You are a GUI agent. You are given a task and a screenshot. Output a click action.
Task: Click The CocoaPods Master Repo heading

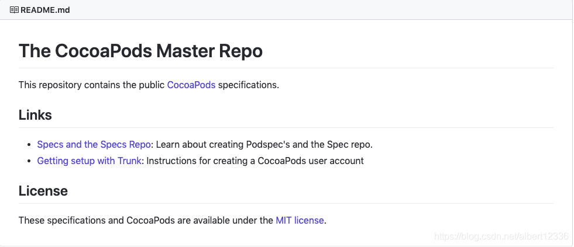(140, 51)
